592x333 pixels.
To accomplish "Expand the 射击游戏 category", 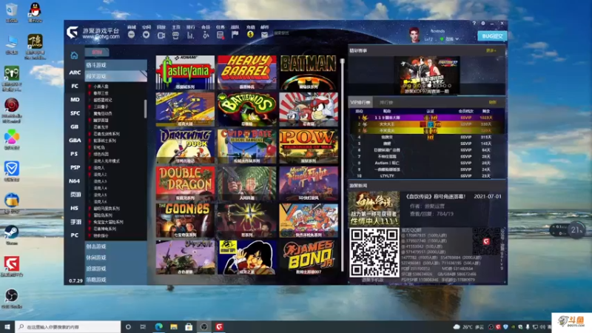I will point(115,246).
